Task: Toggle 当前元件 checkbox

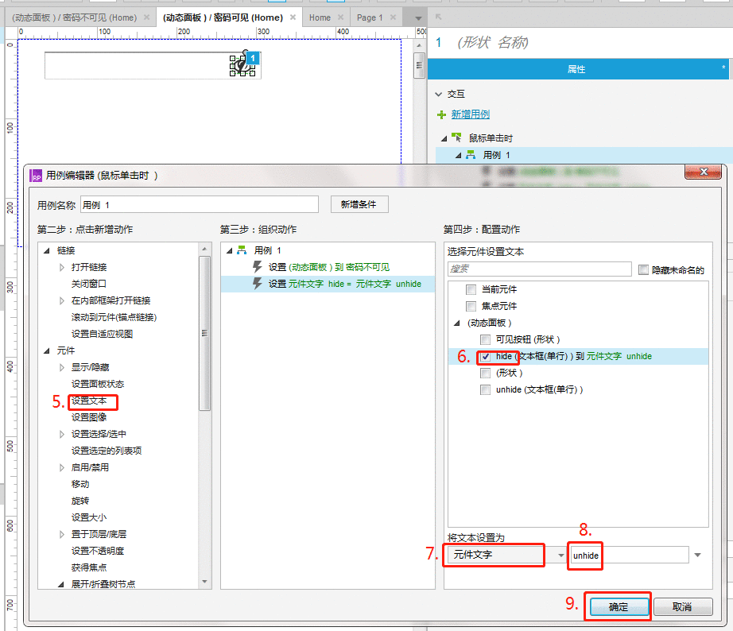Action: (x=471, y=290)
